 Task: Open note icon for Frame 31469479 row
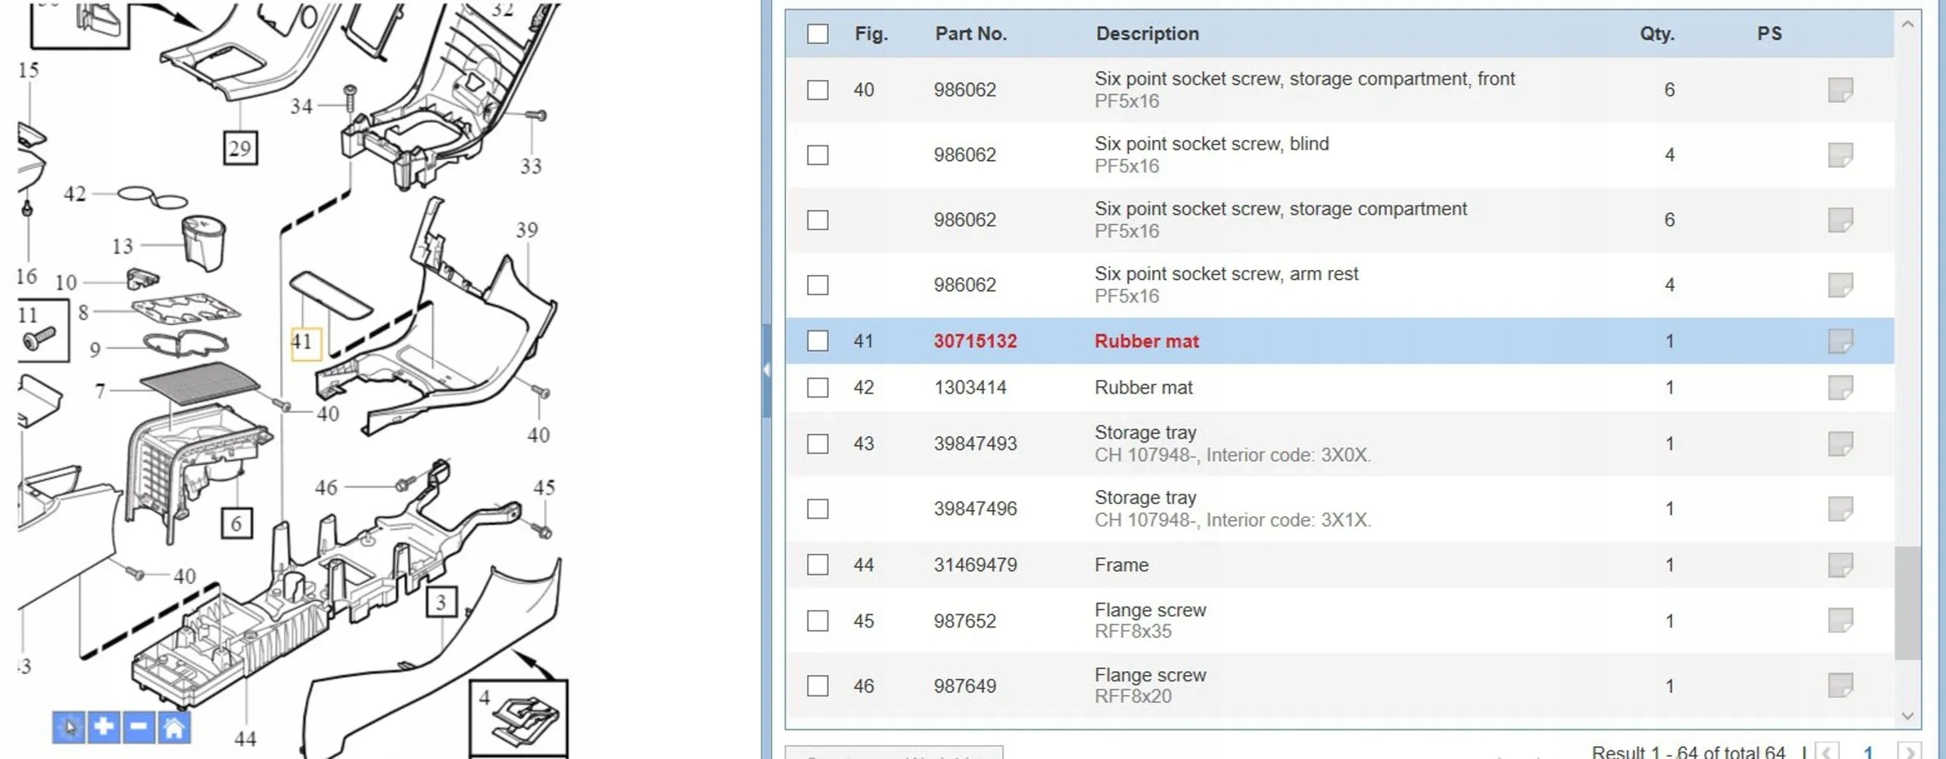pyautogui.click(x=1840, y=565)
